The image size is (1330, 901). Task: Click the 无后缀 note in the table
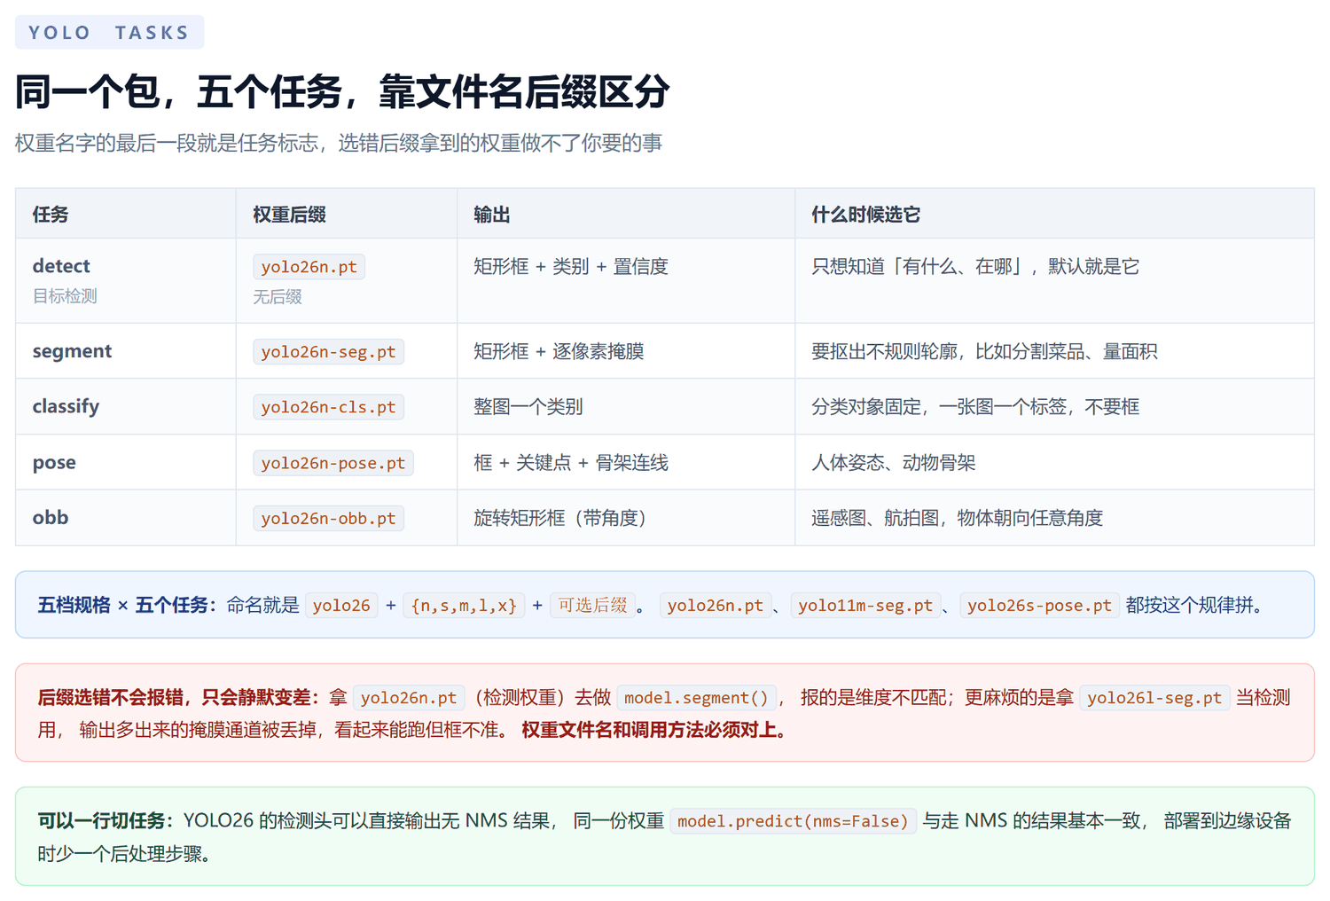[278, 297]
